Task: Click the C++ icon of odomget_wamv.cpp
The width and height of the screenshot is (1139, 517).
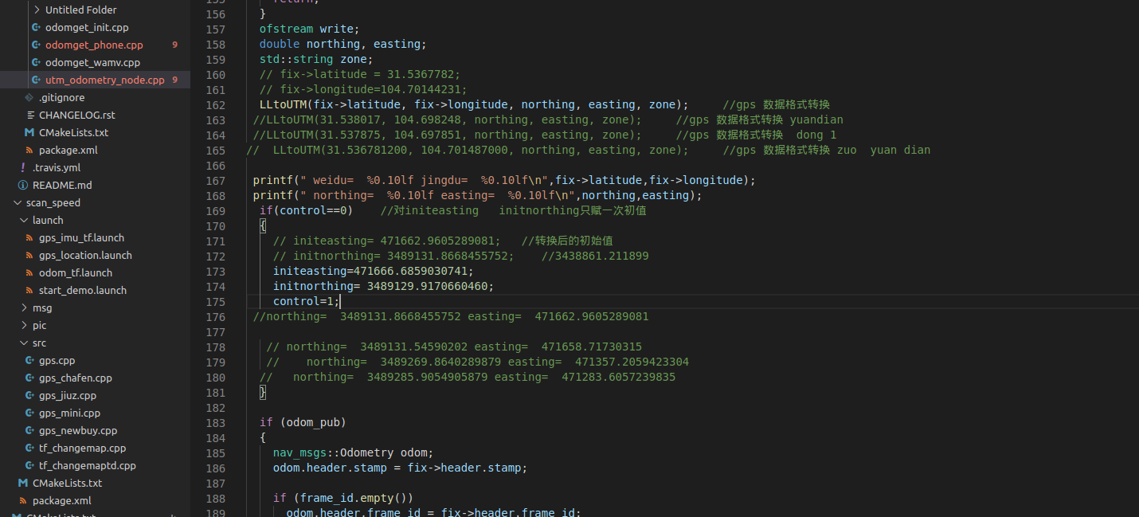Action: (x=36, y=62)
